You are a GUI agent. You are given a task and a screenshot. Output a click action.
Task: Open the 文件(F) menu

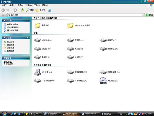4,5
